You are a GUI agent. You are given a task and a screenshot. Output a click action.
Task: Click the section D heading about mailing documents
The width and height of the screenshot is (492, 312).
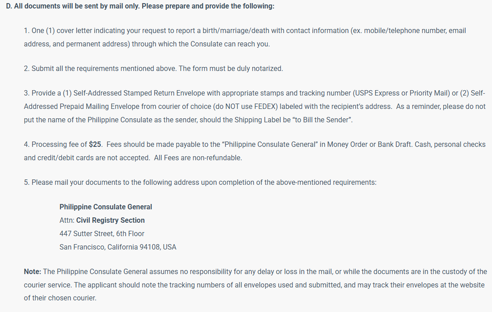(140, 7)
